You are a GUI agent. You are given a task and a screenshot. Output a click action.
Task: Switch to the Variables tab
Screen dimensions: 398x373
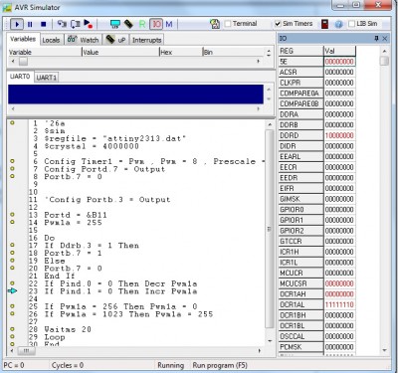[x=23, y=39]
